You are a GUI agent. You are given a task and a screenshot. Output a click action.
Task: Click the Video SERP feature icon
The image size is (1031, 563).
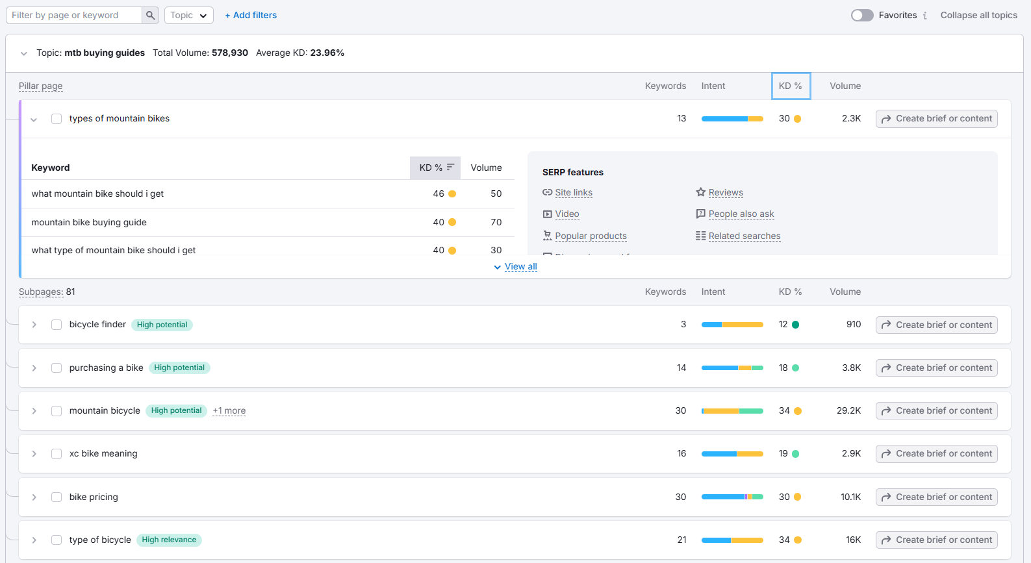tap(547, 214)
